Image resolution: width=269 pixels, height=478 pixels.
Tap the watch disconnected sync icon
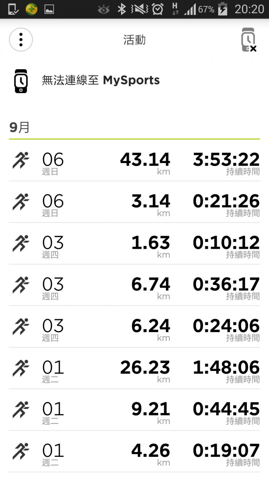(x=248, y=40)
